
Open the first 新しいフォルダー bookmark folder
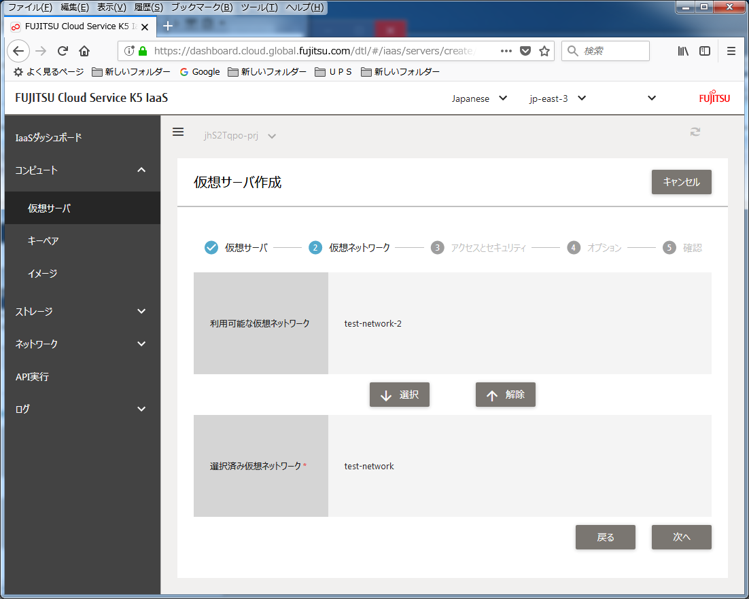[131, 71]
